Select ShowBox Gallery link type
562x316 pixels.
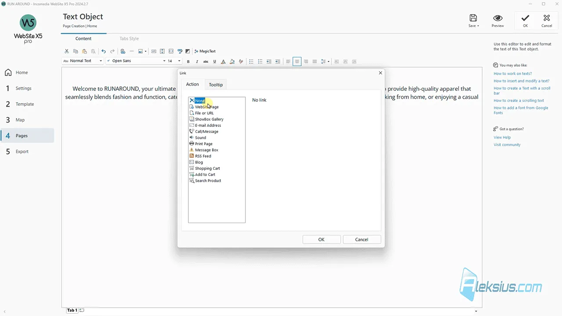[x=206, y=119]
